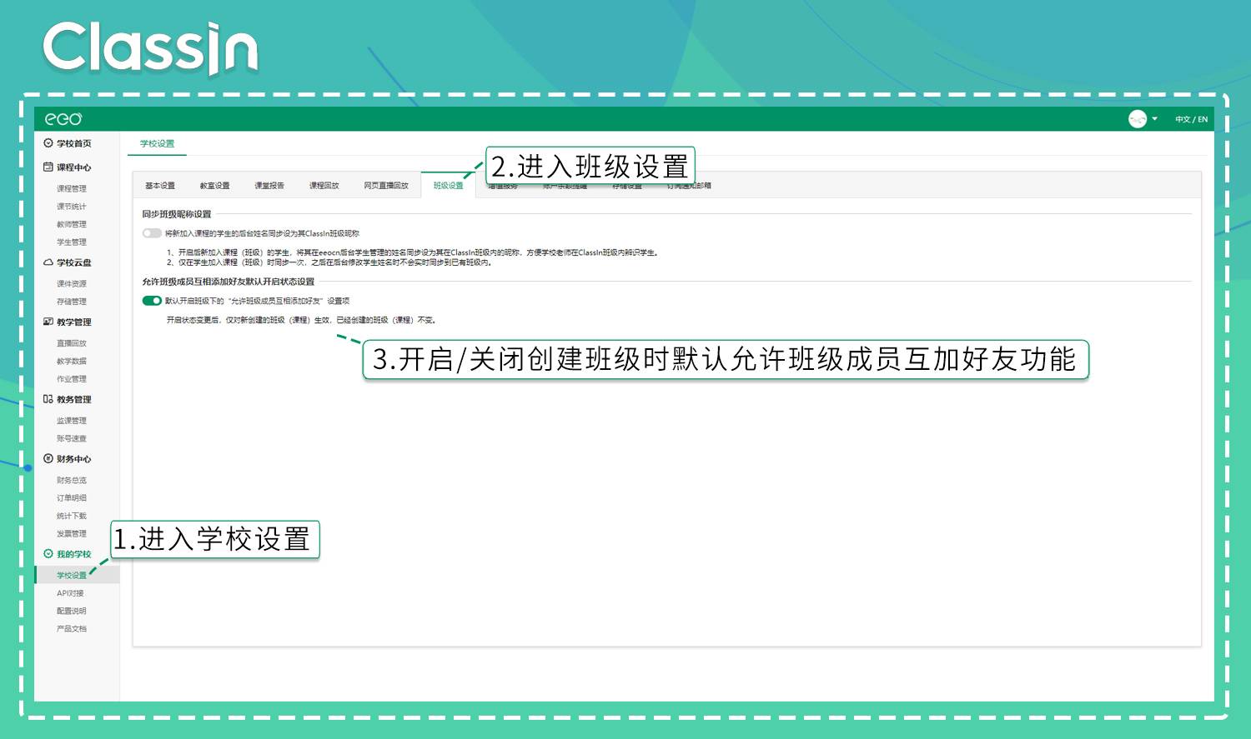Open 统计下载 in the sidebar
This screenshot has width=1251, height=739.
[72, 516]
